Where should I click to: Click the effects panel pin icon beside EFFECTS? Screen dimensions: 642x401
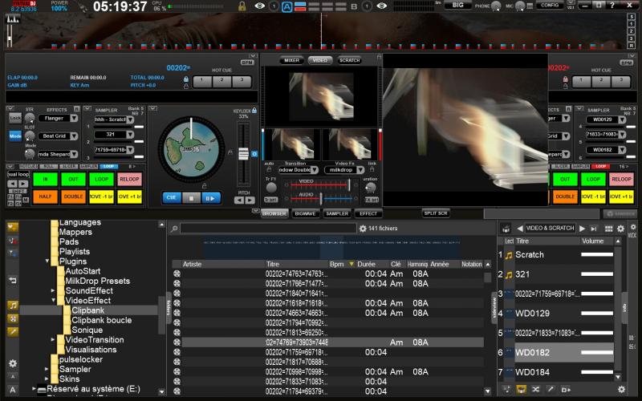click(76, 109)
